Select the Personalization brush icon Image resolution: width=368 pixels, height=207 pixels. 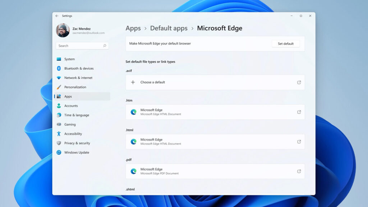pyautogui.click(x=58, y=87)
